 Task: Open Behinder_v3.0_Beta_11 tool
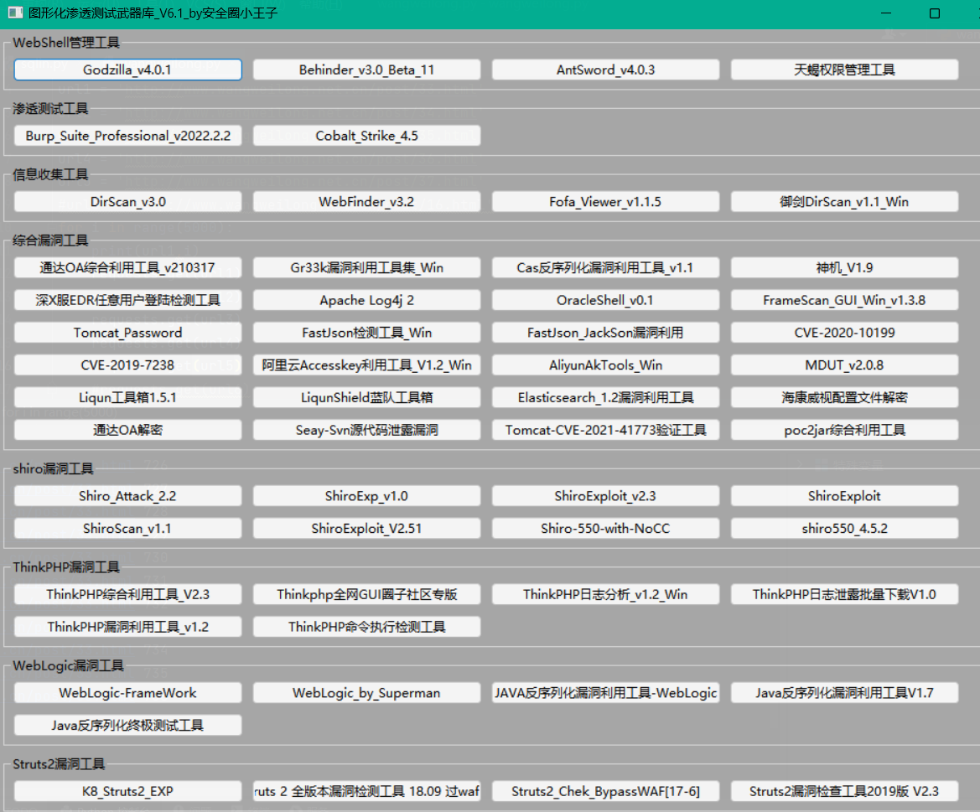(367, 70)
